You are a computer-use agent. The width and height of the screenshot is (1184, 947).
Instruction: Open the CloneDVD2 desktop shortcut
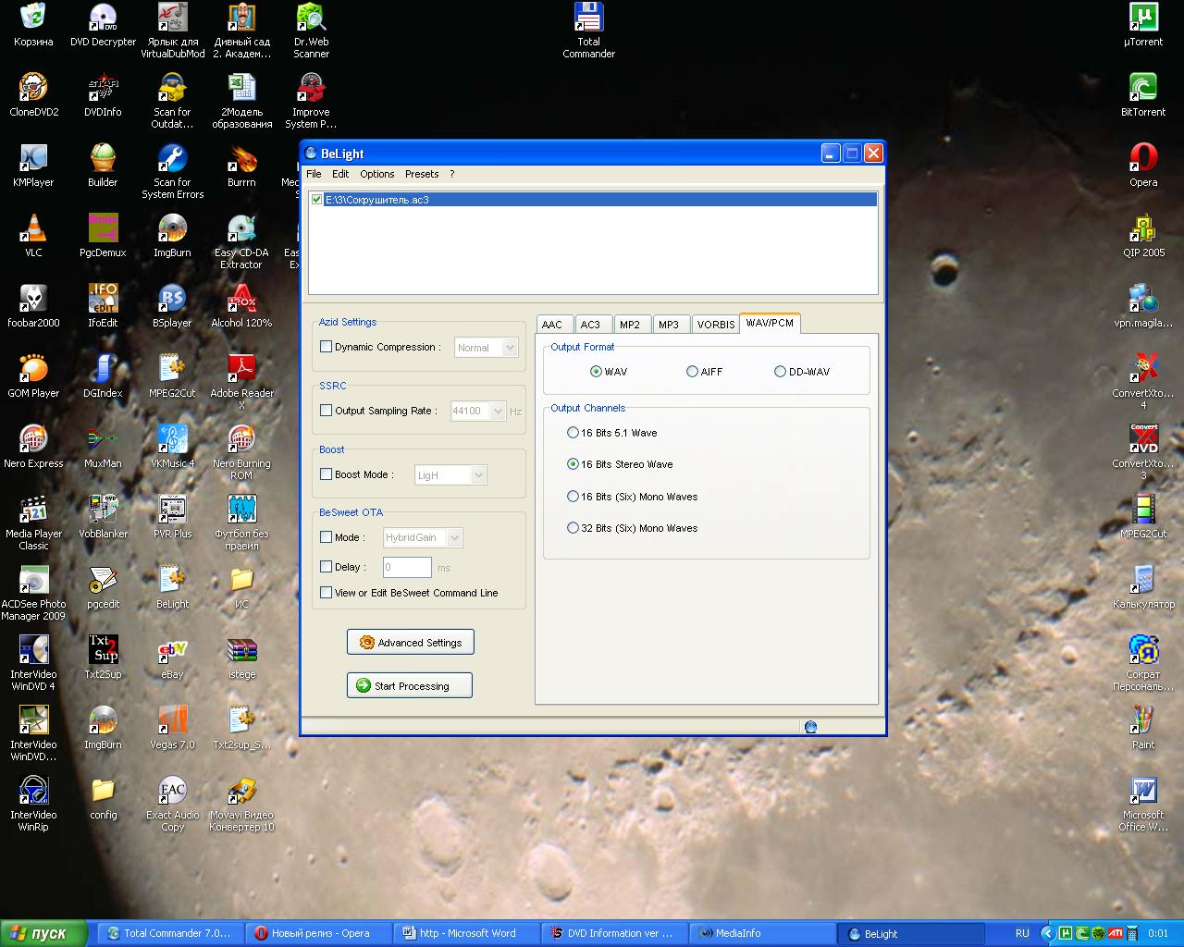pos(34,96)
